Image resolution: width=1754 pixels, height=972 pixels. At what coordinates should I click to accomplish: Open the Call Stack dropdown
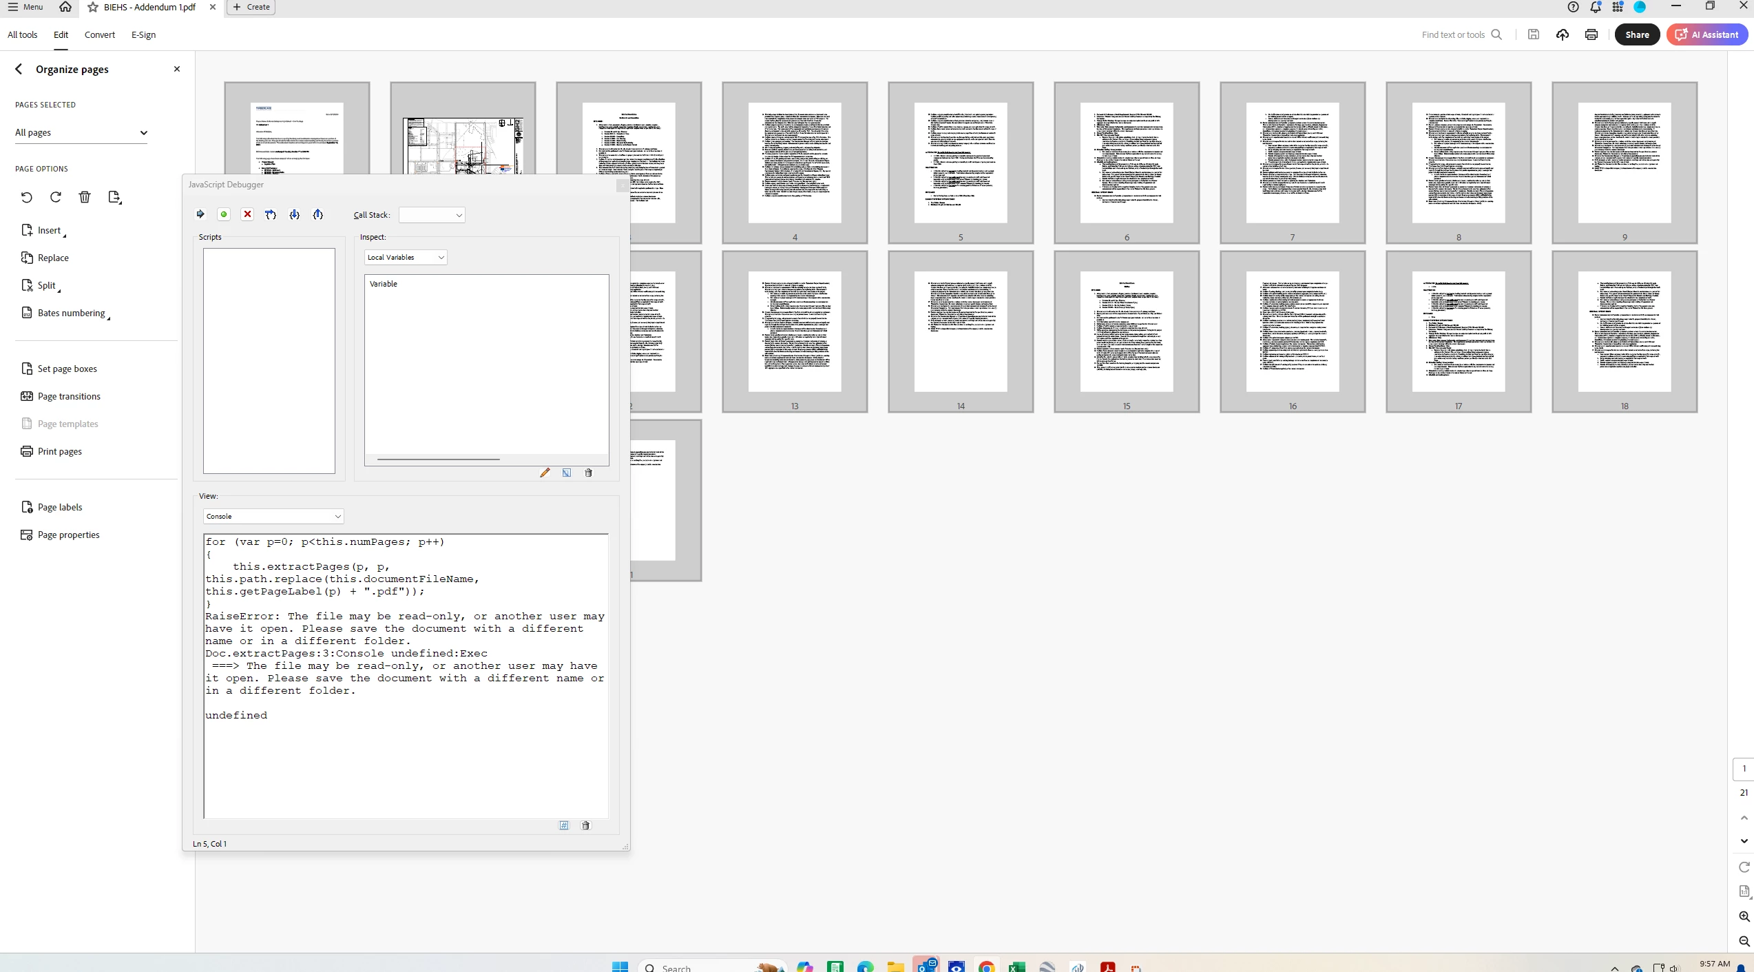(432, 215)
